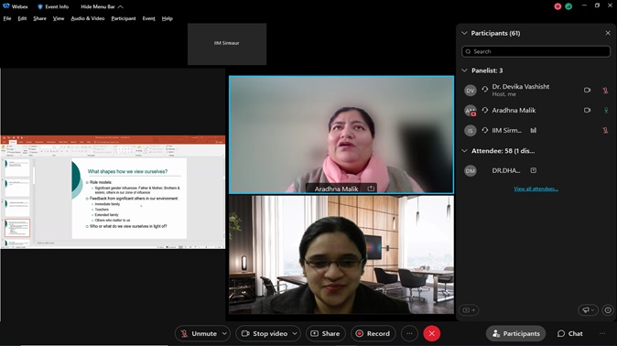Open the dropdown arrow next to Unmute

[x=224, y=333]
